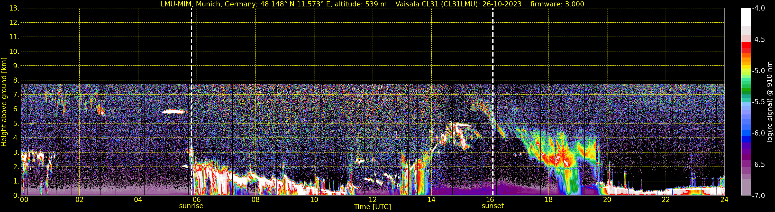Click the '0.' height axis tick label
775x212 pixels.
click(16, 196)
